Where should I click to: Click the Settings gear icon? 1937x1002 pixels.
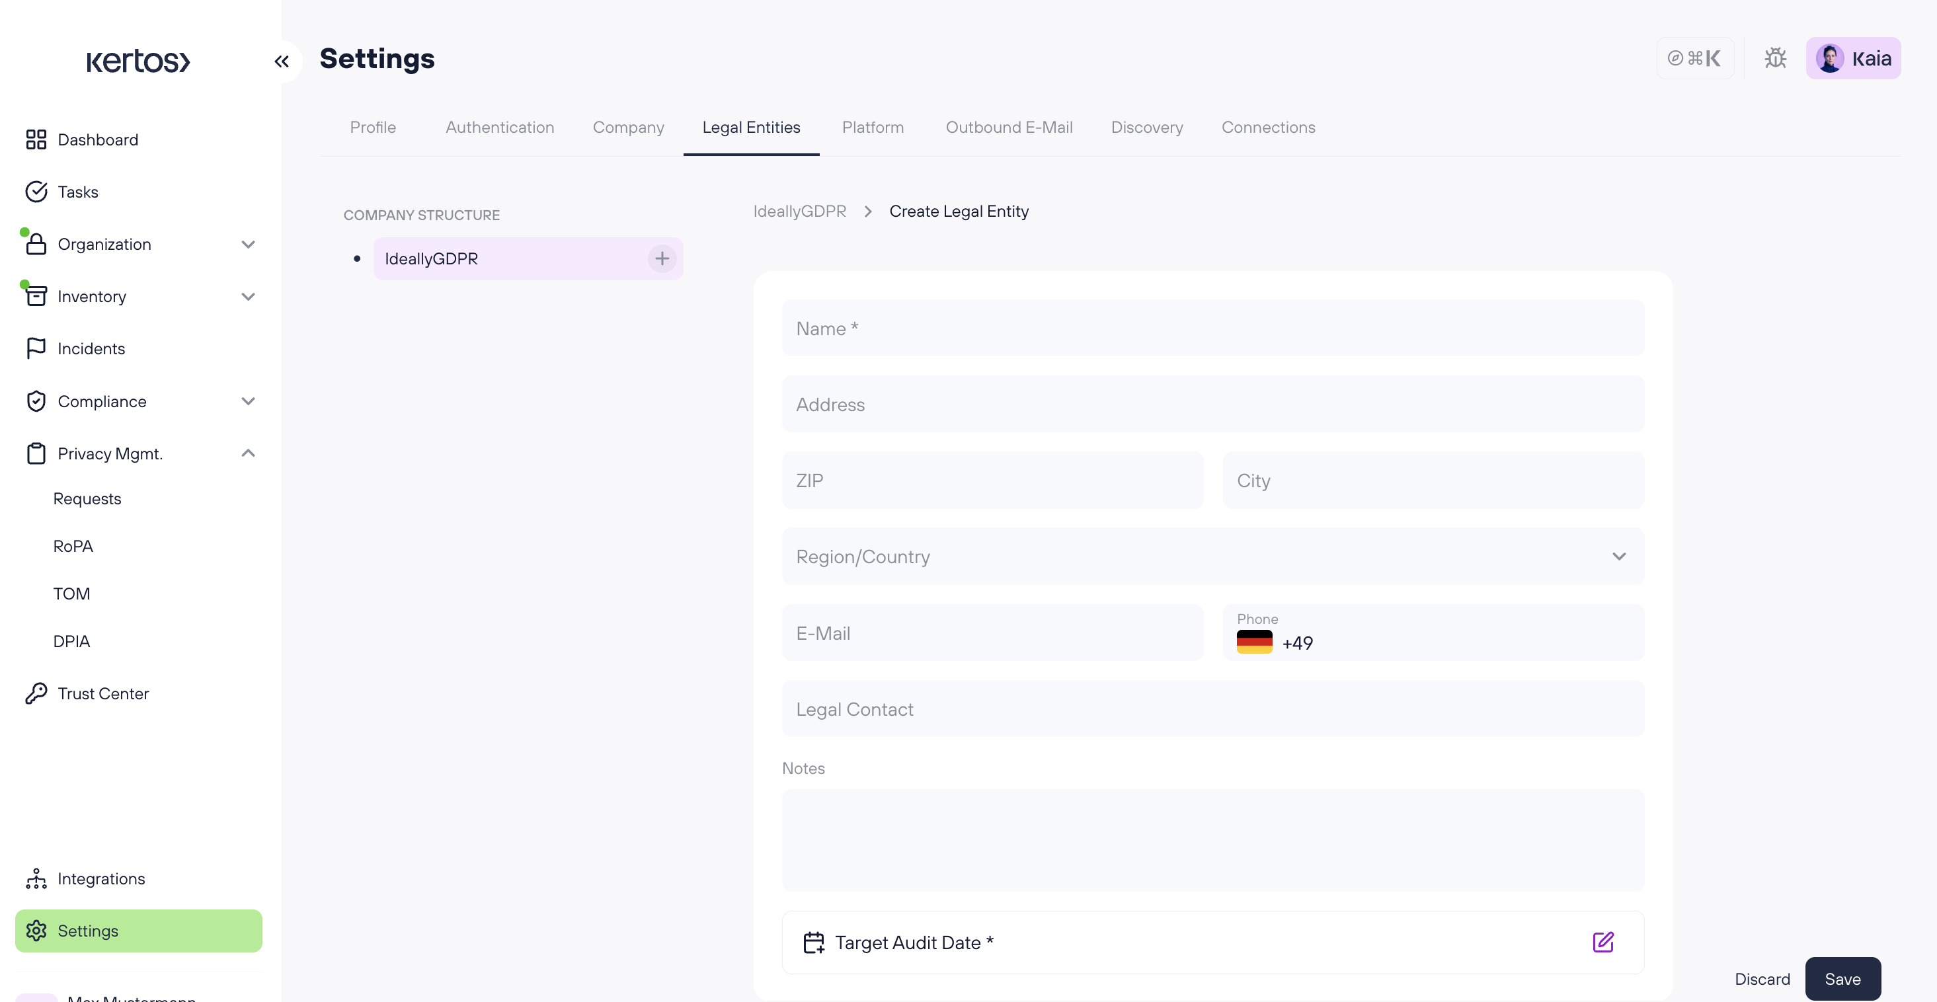(36, 931)
